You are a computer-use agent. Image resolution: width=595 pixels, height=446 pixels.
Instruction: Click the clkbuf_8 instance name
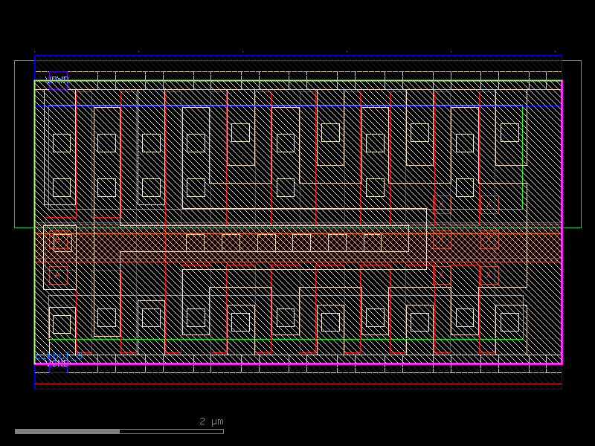click(x=58, y=356)
